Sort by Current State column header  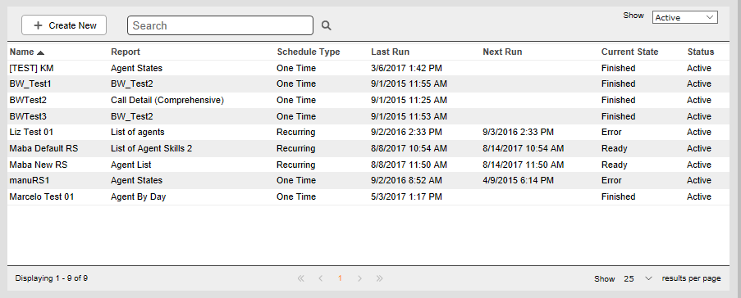(x=629, y=52)
